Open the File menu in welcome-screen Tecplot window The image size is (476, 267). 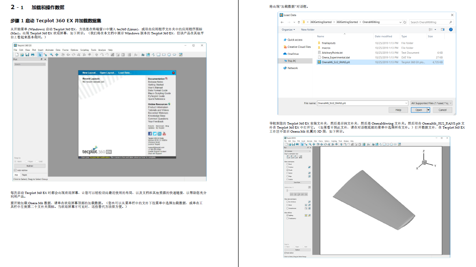(15, 50)
